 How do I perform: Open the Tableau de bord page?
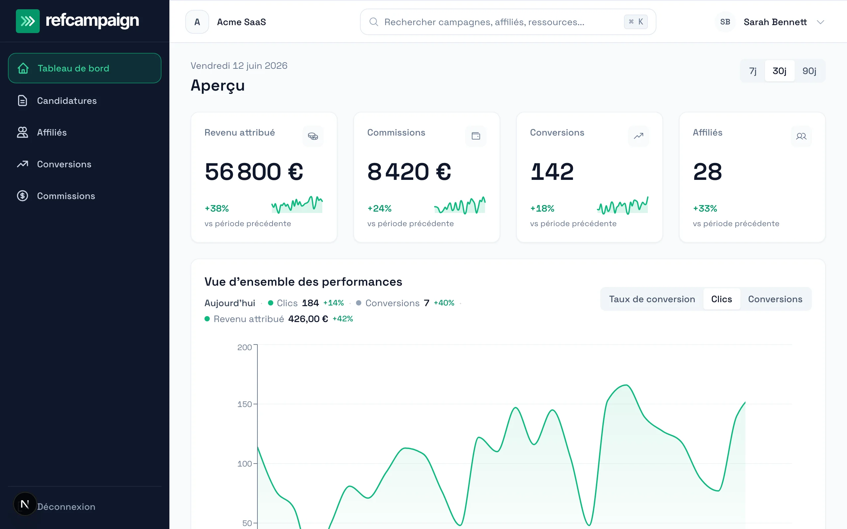[85, 68]
